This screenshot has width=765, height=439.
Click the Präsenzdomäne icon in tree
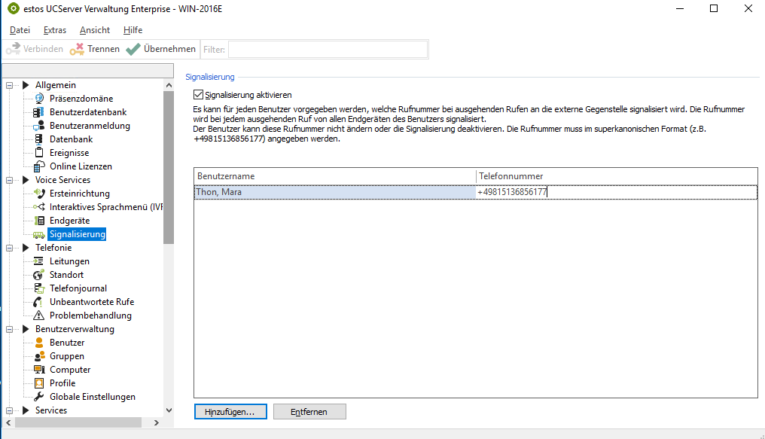point(40,99)
